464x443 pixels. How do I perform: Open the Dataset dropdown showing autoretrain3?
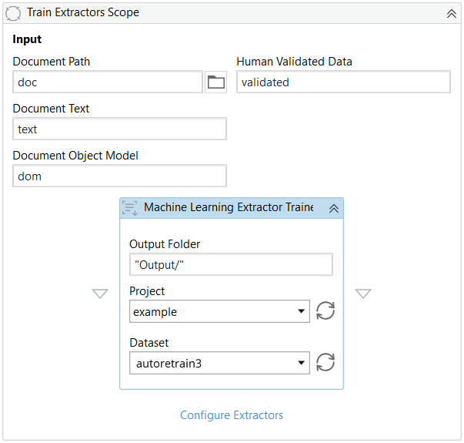[220, 362]
